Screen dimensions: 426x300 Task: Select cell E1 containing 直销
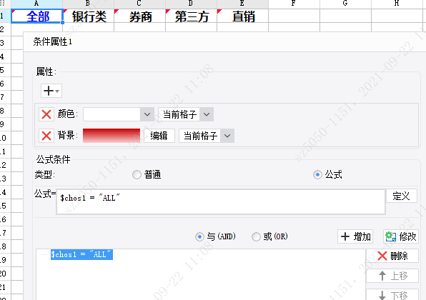(x=242, y=16)
